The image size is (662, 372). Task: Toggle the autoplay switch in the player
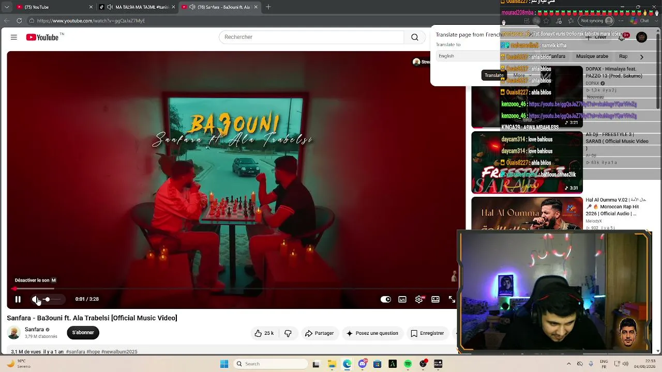coord(386,299)
